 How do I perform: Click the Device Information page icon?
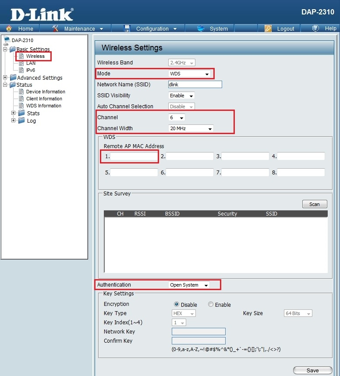(21, 92)
